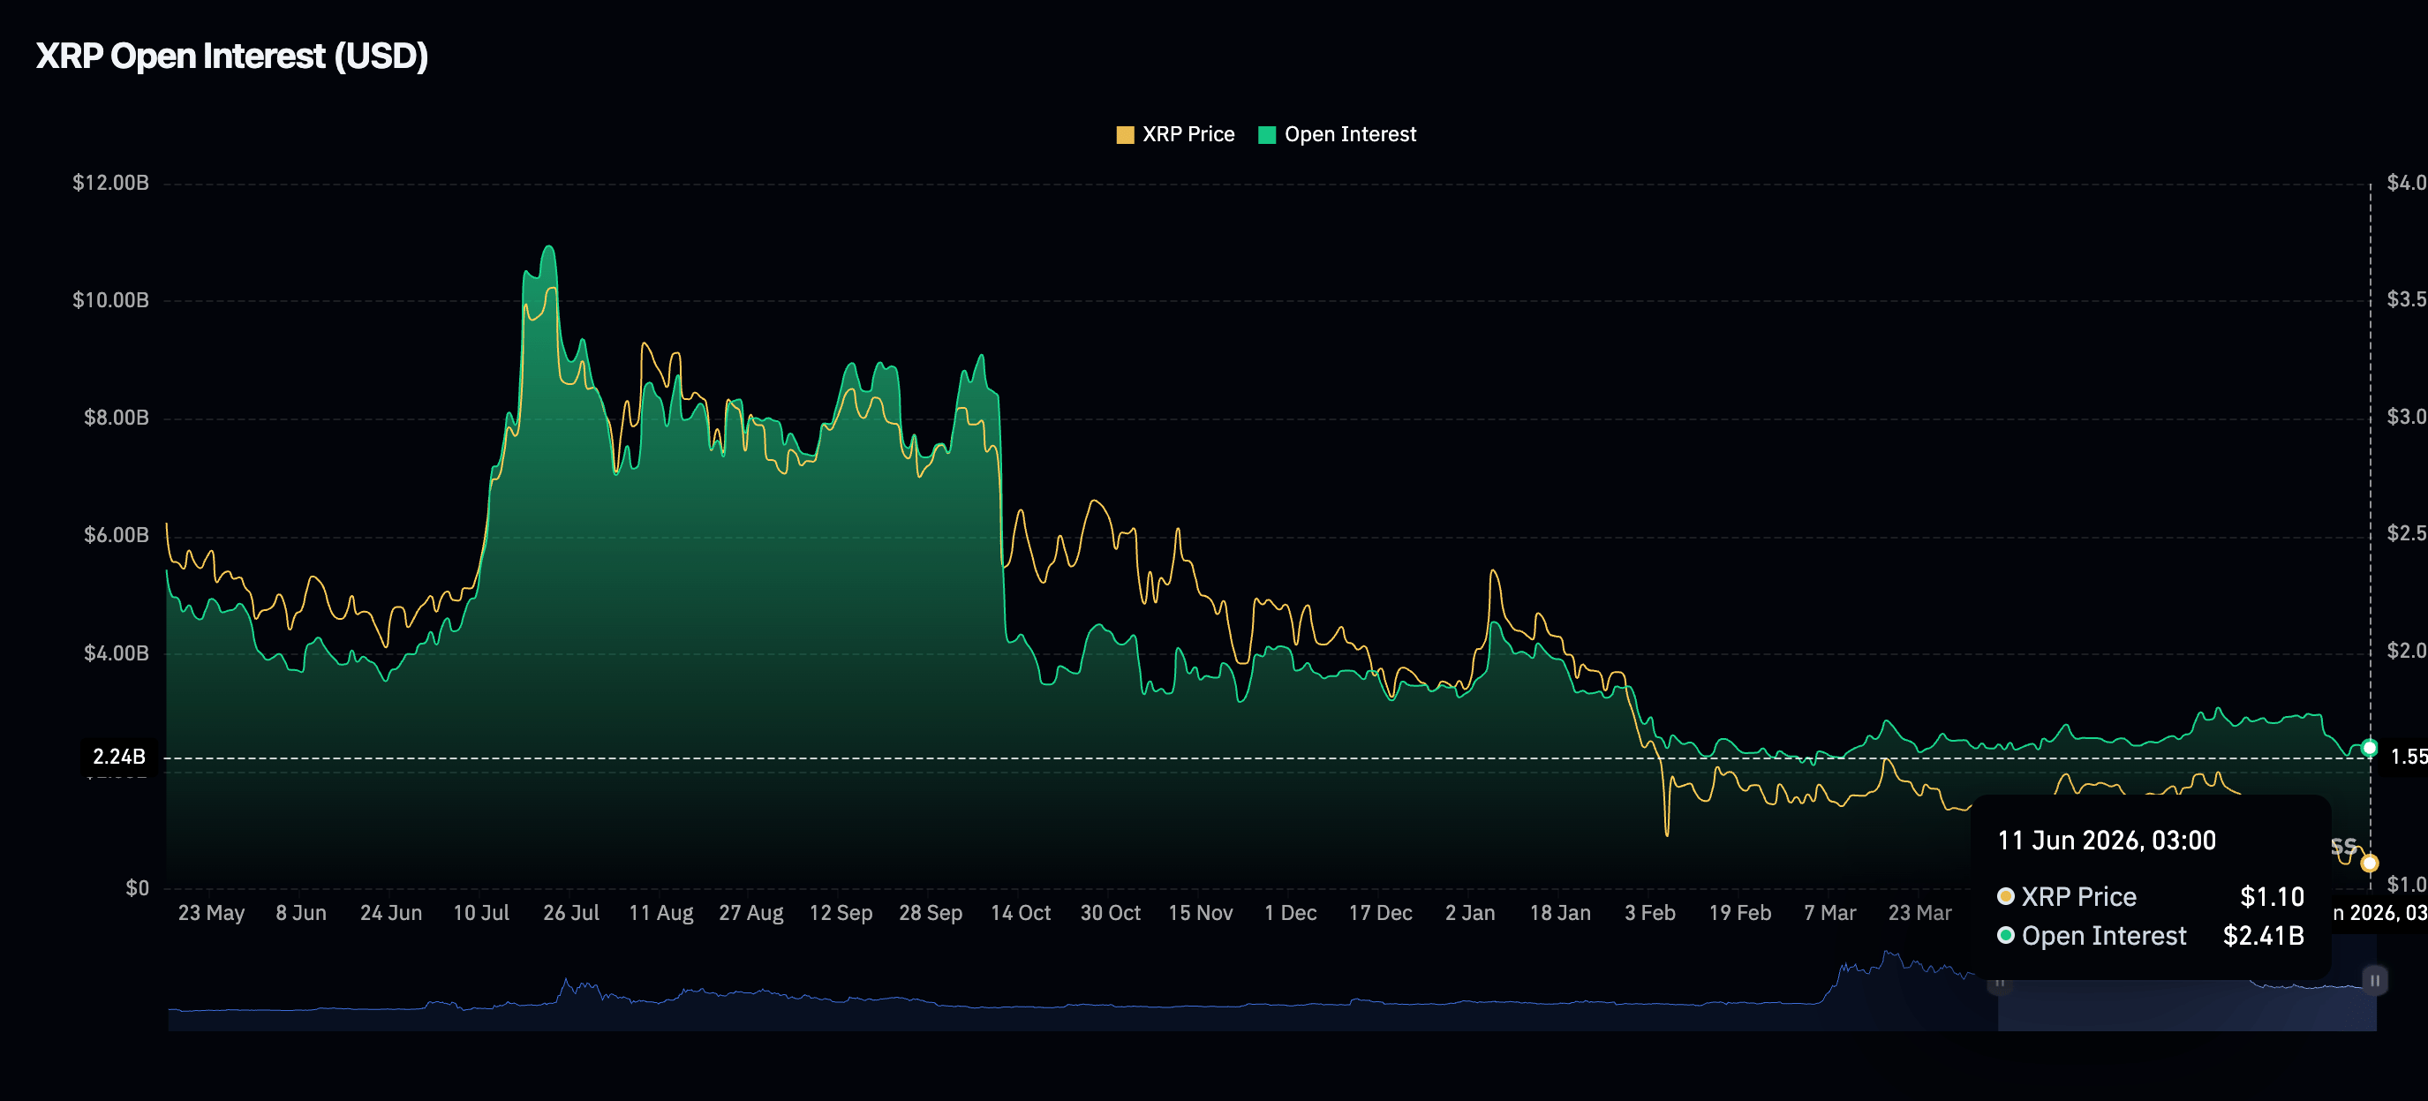
Task: Toggle the XRP Price legend series
Action: coord(1174,135)
